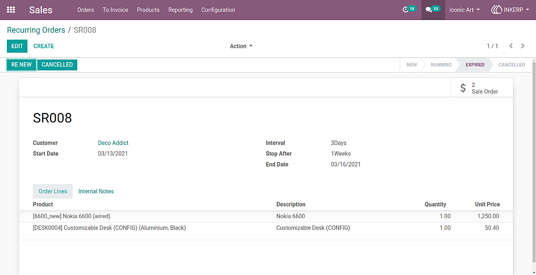Viewport: 536px width, 275px height.
Task: Open the Reporting menu
Action: coord(181,10)
